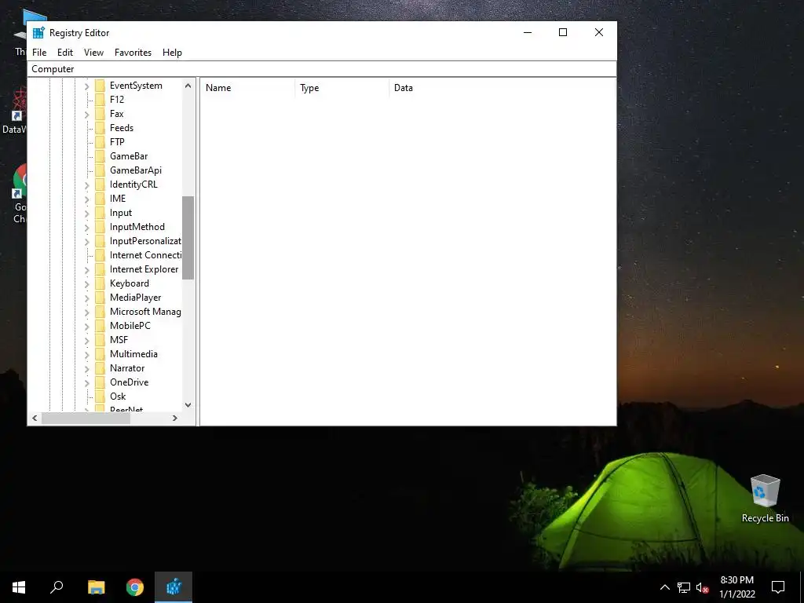Expand the Input key
804x603 pixels.
[x=86, y=214]
